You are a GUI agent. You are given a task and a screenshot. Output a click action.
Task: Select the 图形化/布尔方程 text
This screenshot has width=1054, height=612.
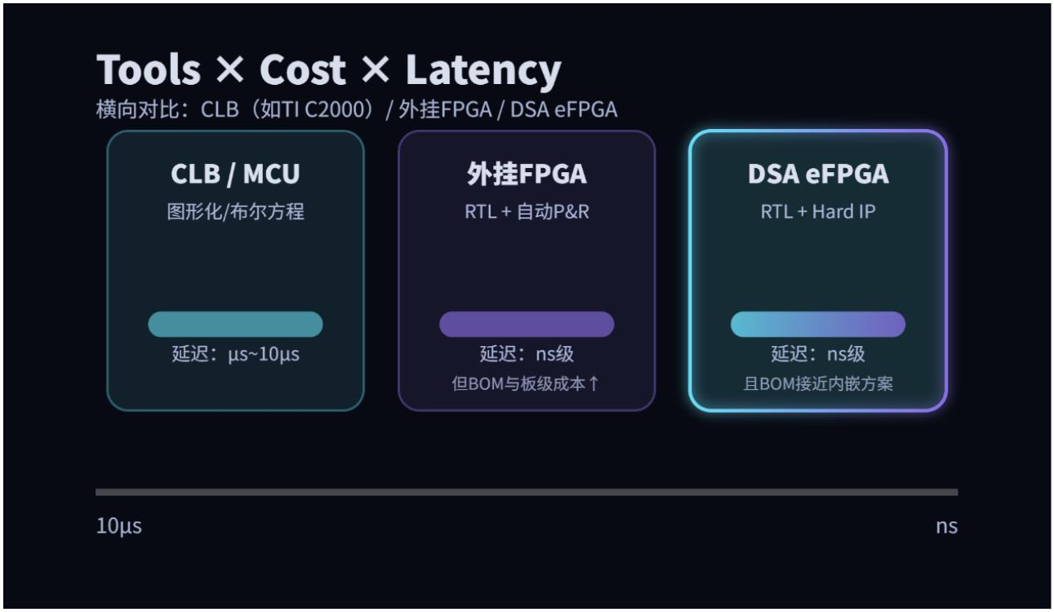click(x=235, y=211)
